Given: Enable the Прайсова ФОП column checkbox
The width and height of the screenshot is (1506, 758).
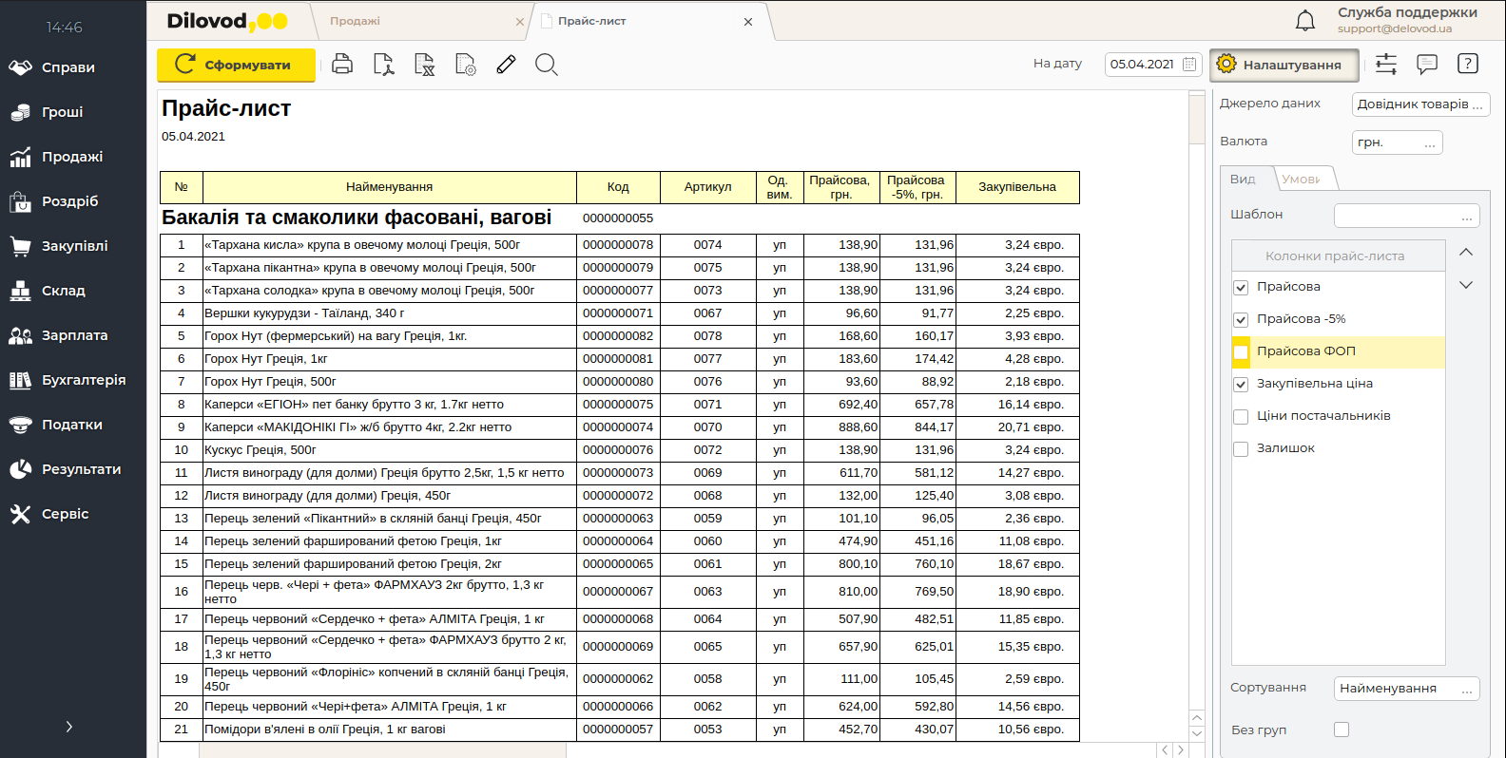Looking at the screenshot, I should [1241, 352].
